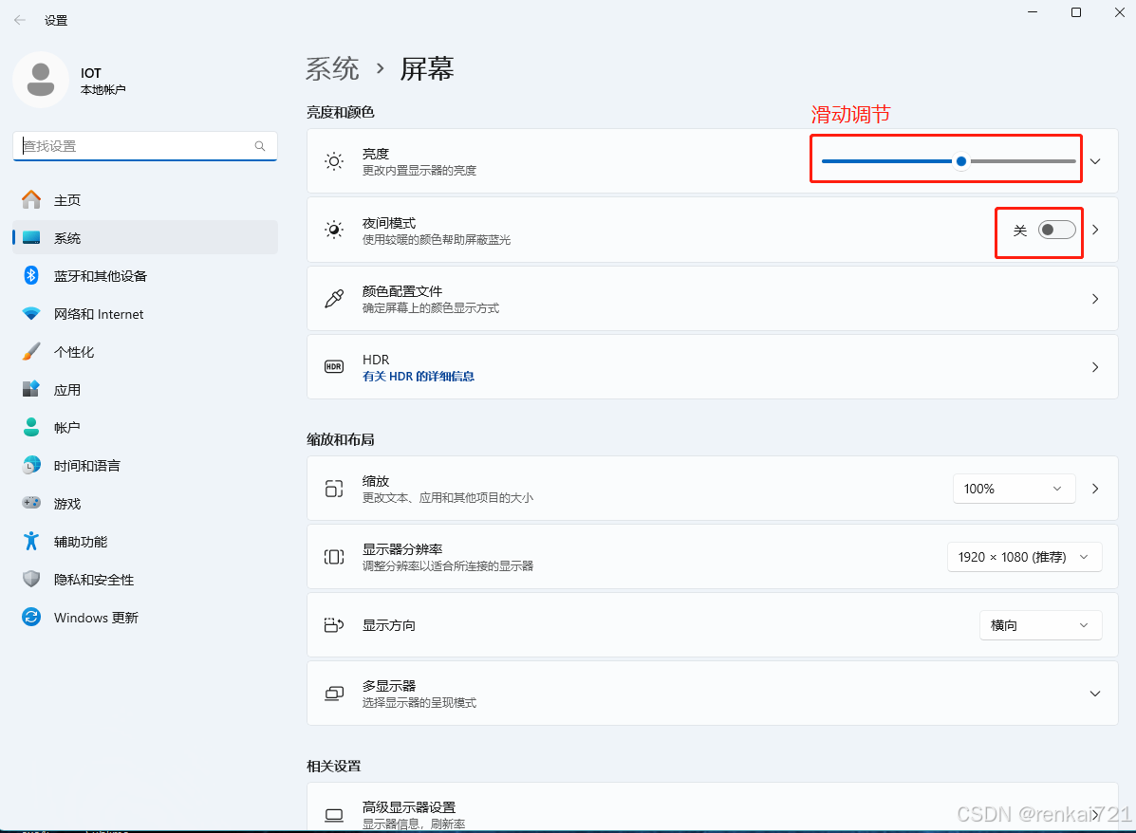This screenshot has height=833, width=1136.
Task: Open the HDR detailed information link
Action: [419, 377]
